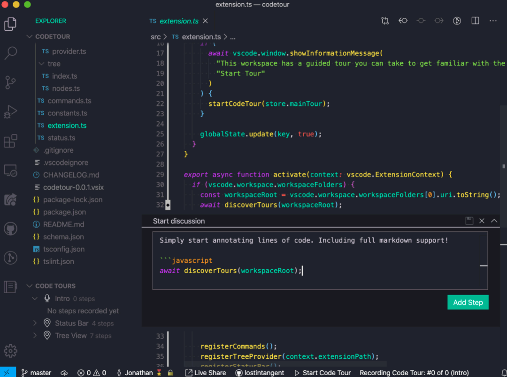507x377 pixels.
Task: Open the Live Share activity bar icon
Action: click(10, 200)
